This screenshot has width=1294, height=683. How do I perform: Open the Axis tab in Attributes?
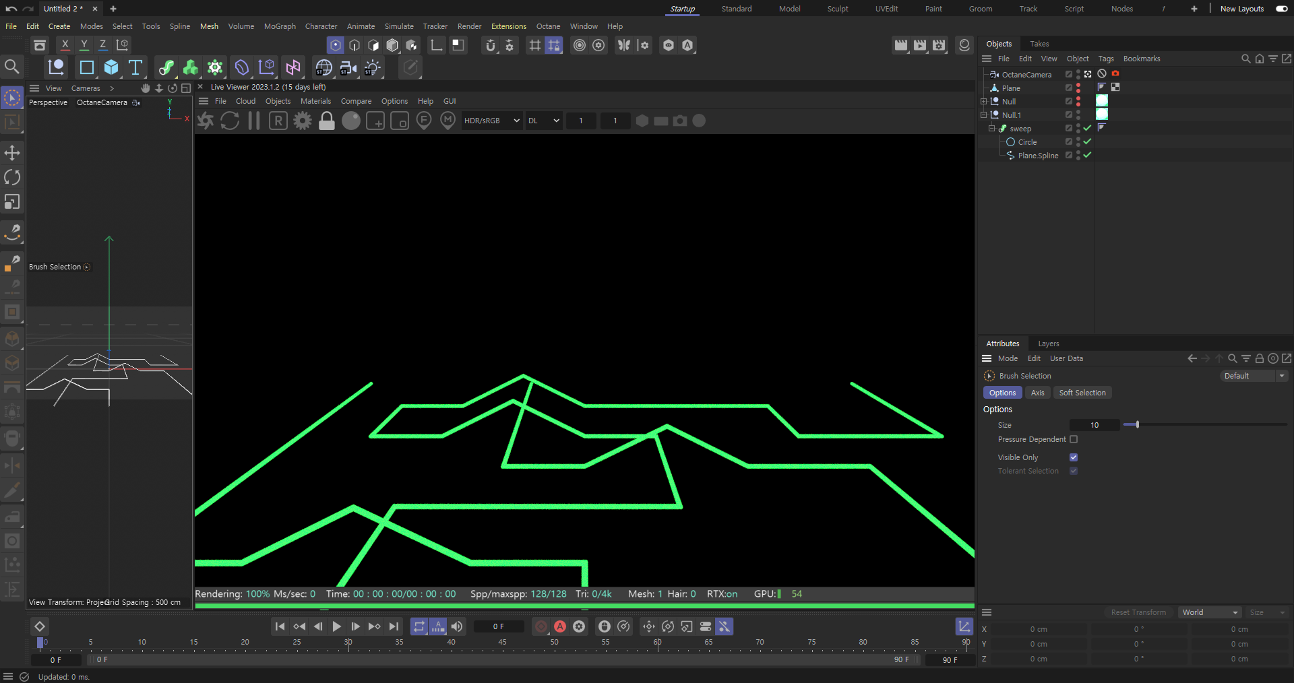click(x=1038, y=393)
